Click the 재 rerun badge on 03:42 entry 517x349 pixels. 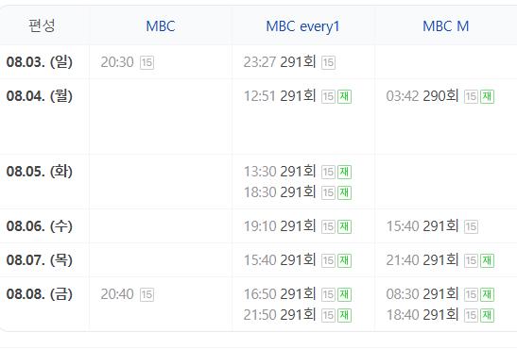pos(487,97)
